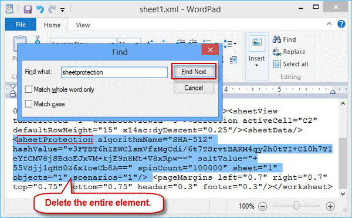Click the vertical scrollbar down arrow
Screen dimensions: 352x218
coord(343,193)
